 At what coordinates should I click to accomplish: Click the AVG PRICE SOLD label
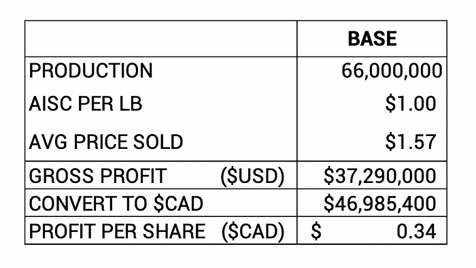(106, 141)
